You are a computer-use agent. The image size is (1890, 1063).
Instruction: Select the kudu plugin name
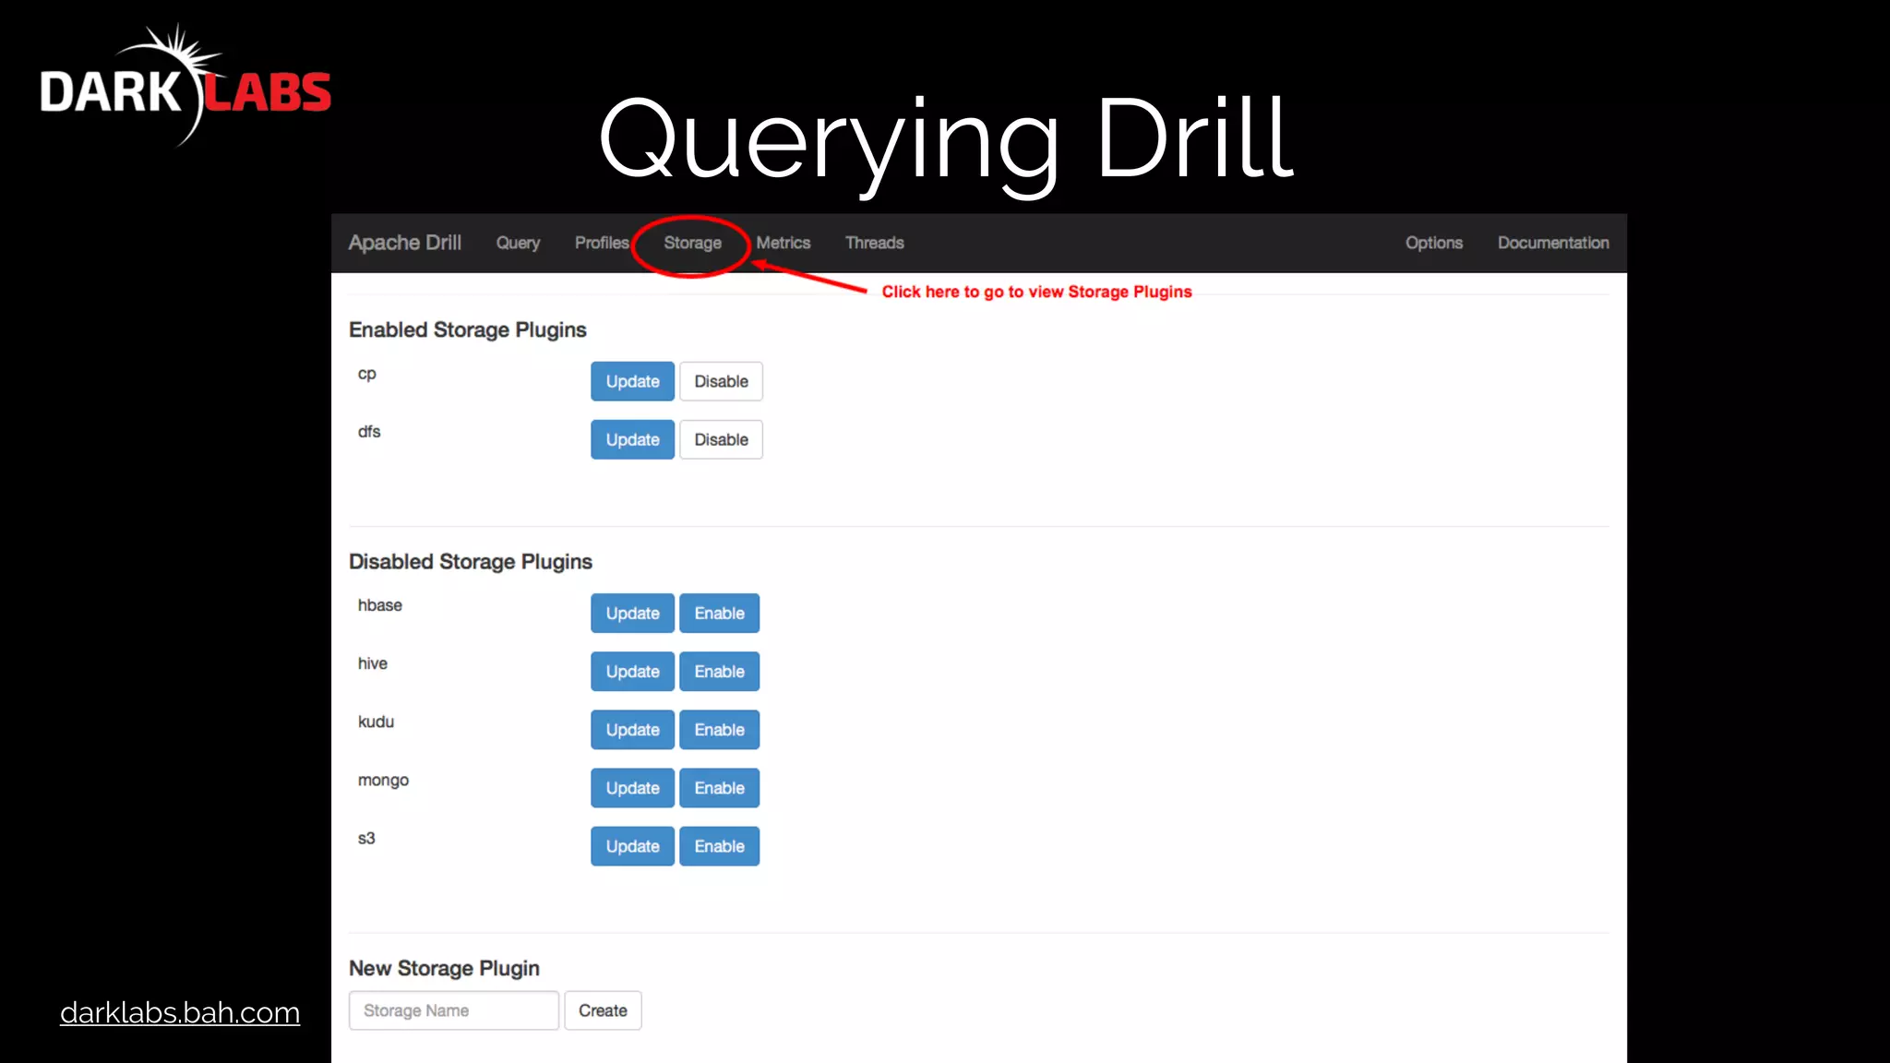(x=376, y=722)
